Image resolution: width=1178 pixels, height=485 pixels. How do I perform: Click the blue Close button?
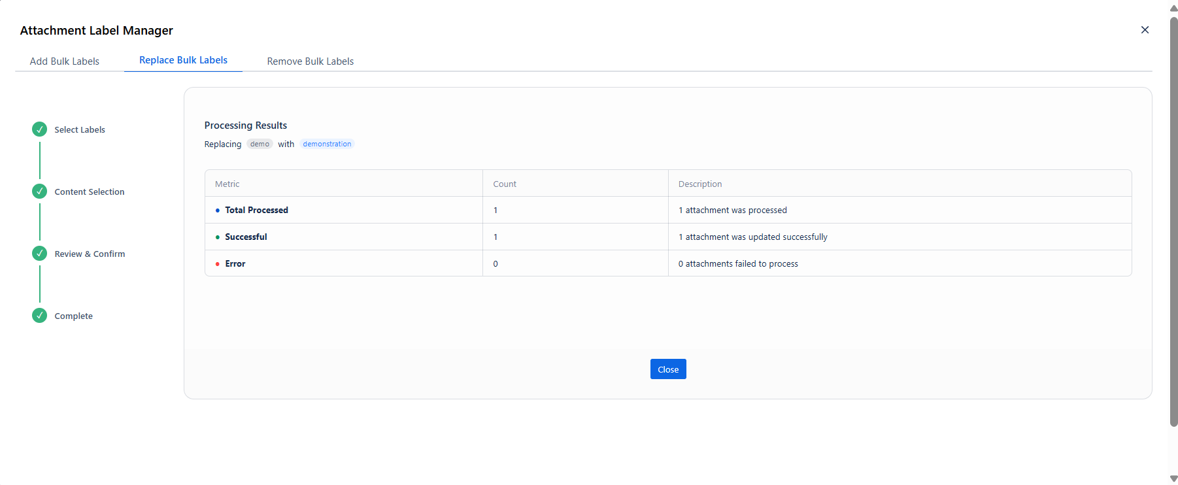[668, 369]
